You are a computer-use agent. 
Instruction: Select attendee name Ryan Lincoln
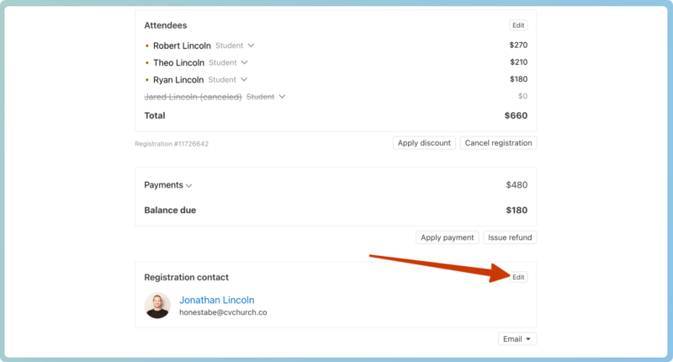click(178, 80)
